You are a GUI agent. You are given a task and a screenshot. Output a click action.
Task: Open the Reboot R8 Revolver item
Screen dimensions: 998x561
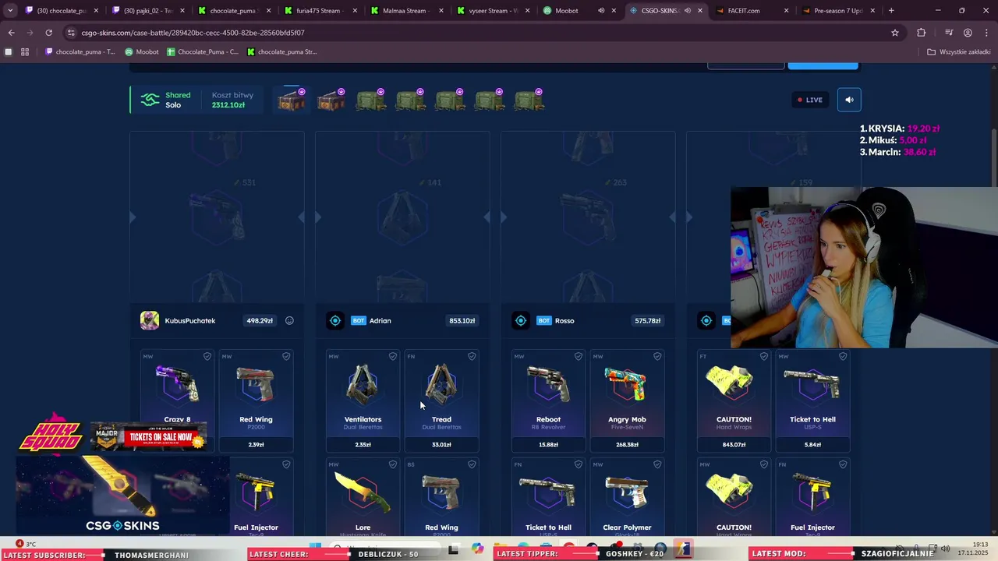[548, 401]
